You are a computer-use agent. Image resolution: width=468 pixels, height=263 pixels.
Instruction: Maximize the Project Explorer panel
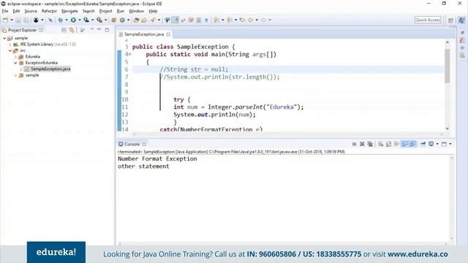107,30
